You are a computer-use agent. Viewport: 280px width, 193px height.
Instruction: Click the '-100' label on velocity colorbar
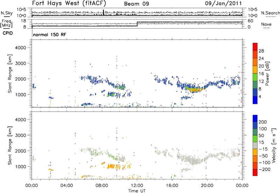pos(265,163)
